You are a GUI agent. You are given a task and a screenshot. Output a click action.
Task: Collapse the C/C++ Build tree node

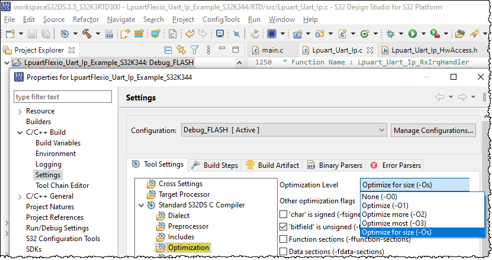[x=20, y=132]
